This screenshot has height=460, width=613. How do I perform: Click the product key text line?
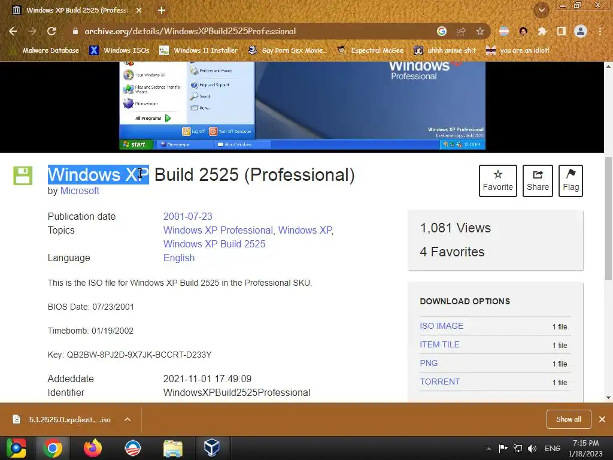pyautogui.click(x=129, y=355)
